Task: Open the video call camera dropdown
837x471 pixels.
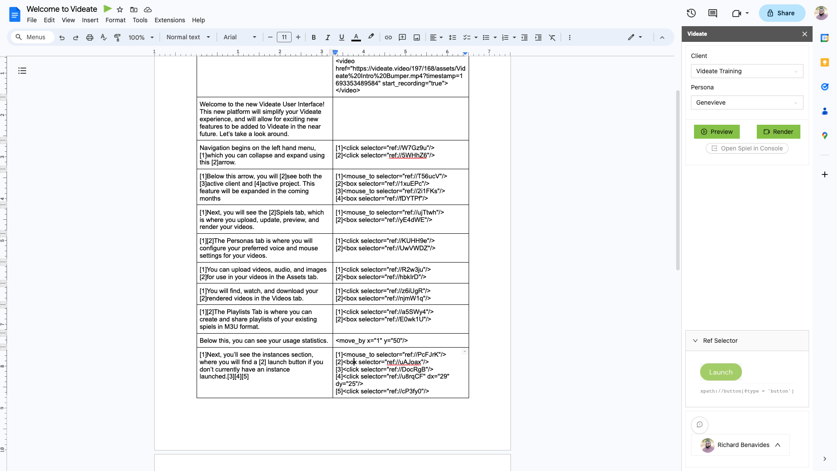Action: (x=741, y=13)
